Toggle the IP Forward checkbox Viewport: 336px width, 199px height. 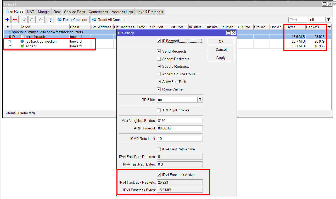(159, 41)
